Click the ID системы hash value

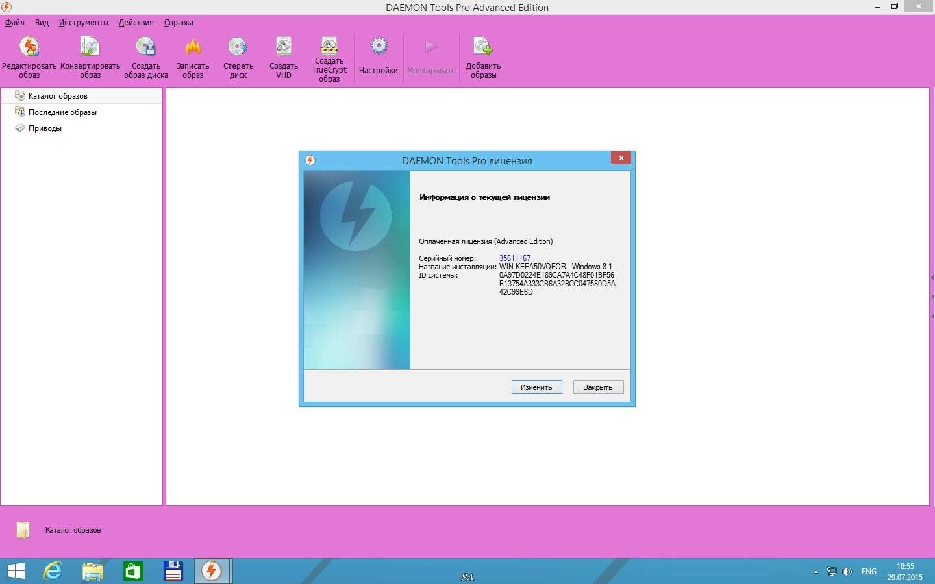pyautogui.click(x=557, y=284)
